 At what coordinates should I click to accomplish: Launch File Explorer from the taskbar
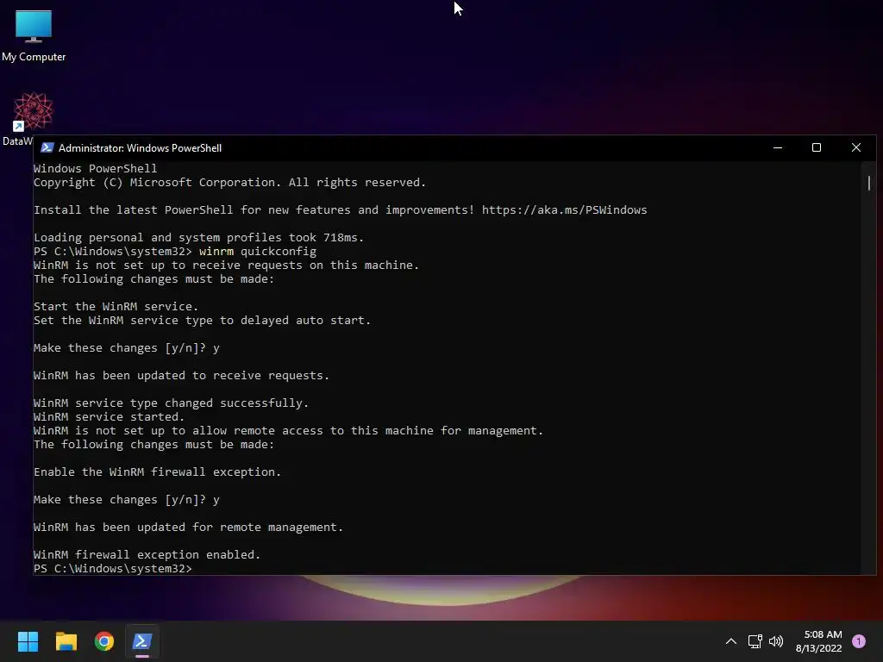pyautogui.click(x=66, y=641)
